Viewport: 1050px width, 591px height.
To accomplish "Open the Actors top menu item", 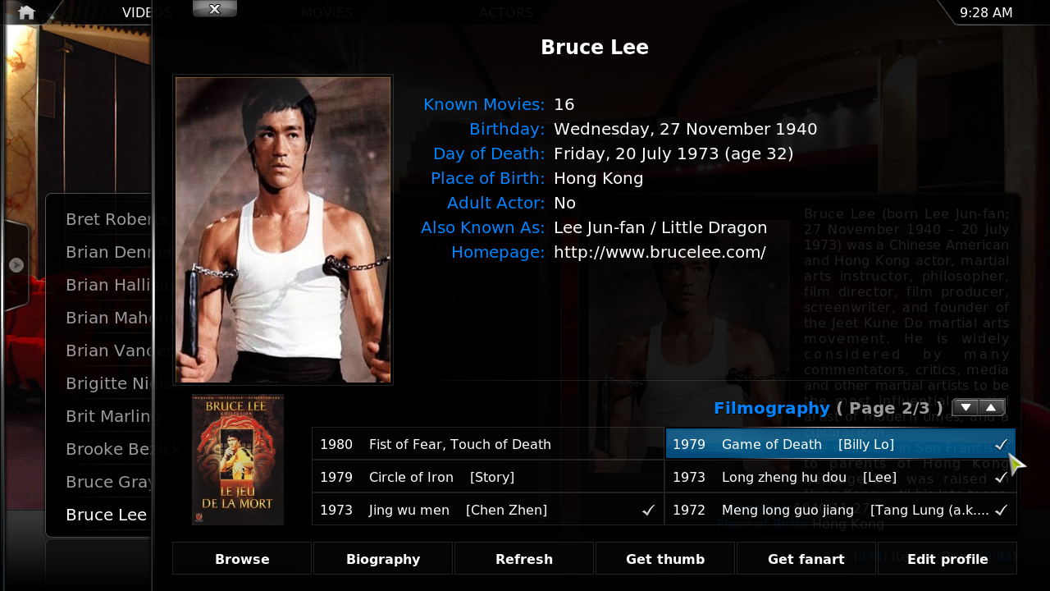I will 506,12.
